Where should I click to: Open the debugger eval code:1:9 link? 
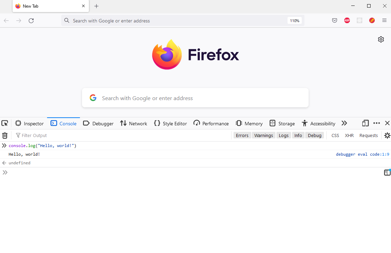(x=362, y=154)
